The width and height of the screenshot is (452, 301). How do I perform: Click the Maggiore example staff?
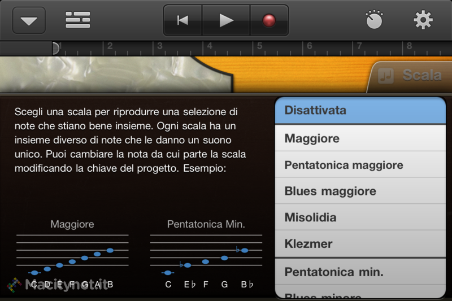(x=72, y=254)
